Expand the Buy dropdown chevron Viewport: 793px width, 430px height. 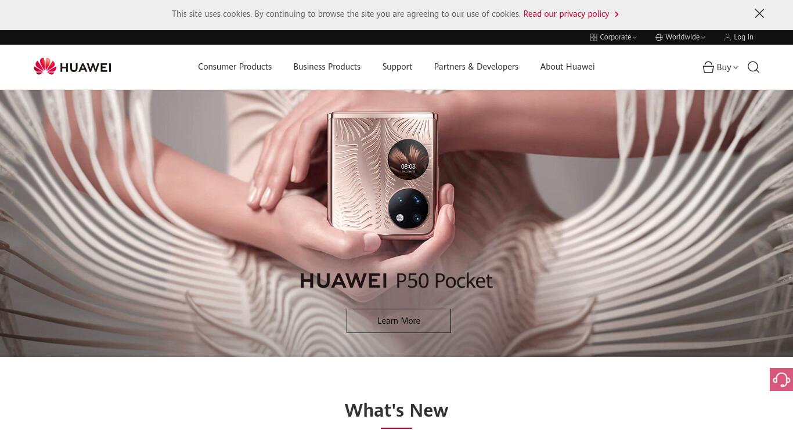coord(736,67)
